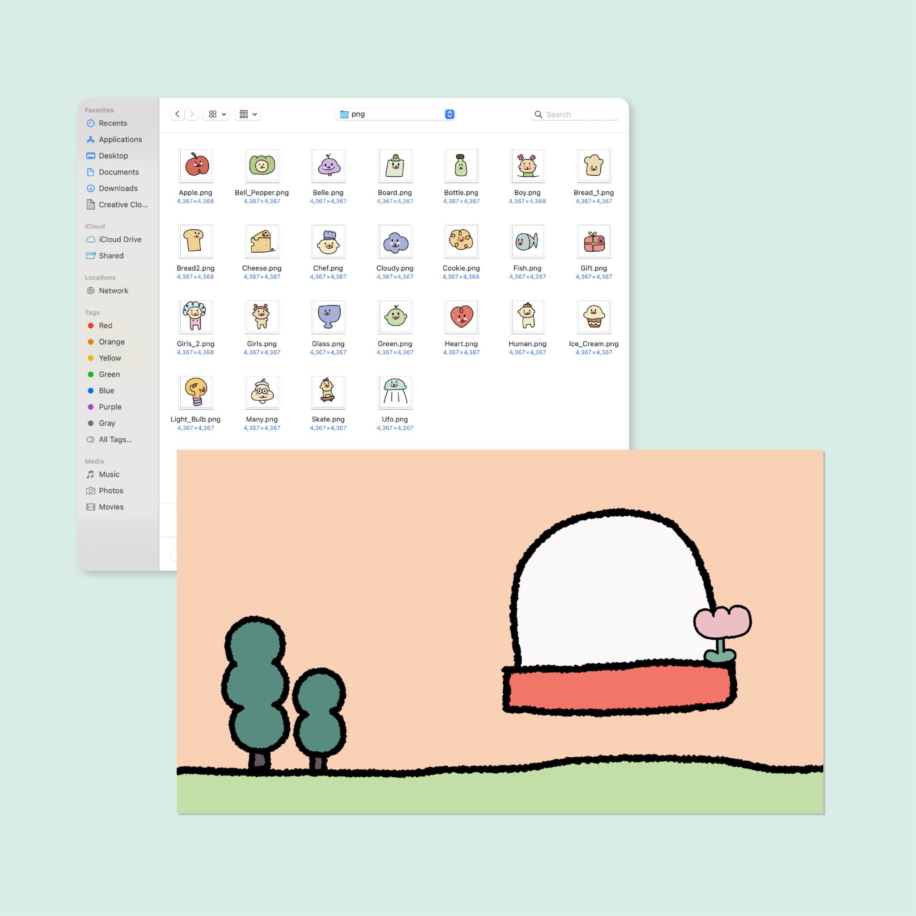
Task: Click the landscape illustration preview image
Action: tap(500, 632)
